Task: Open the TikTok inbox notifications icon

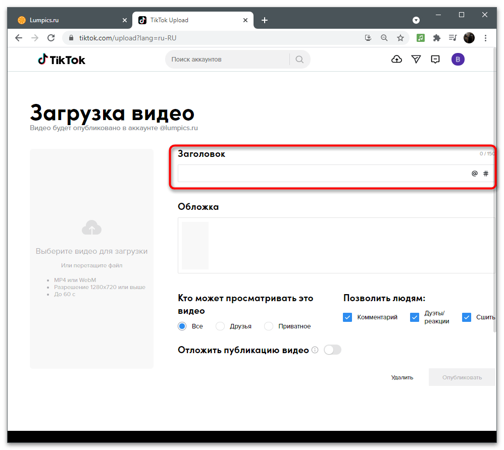Action: (x=435, y=59)
